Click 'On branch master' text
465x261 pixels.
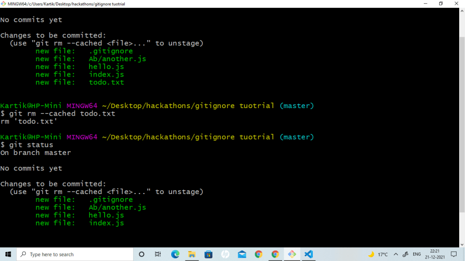[x=35, y=153]
